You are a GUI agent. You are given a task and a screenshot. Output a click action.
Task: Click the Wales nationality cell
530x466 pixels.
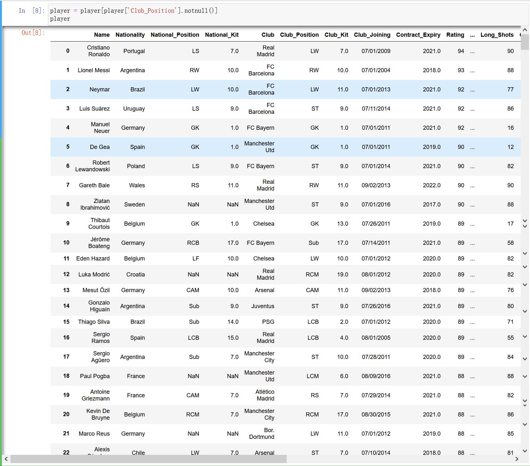pos(137,185)
